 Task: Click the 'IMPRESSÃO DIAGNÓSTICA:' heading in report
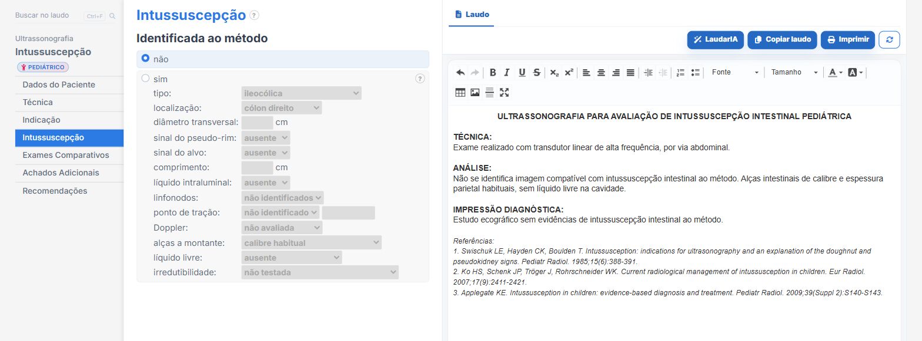coord(509,210)
